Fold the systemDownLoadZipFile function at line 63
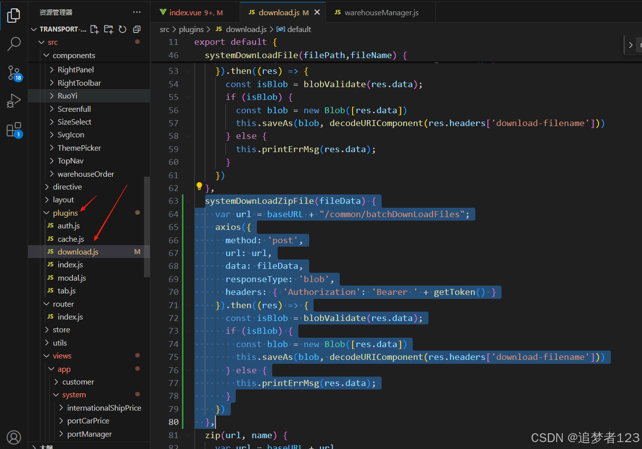The image size is (642, 449). point(187,201)
